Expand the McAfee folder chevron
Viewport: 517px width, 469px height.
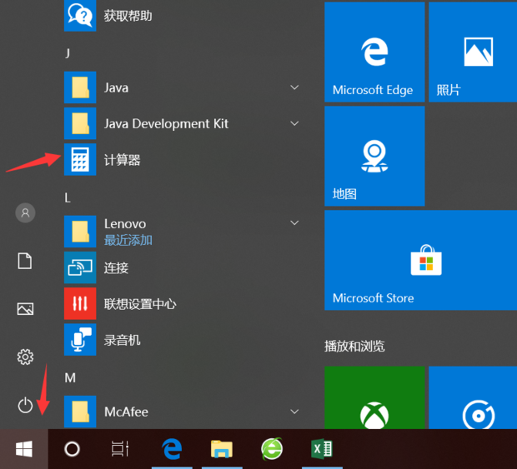[x=294, y=412]
